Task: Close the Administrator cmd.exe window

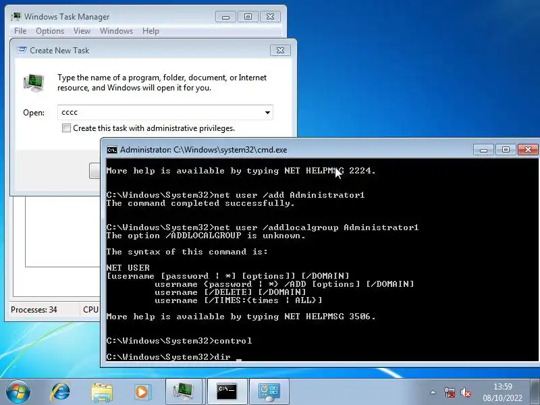Action: [528, 149]
